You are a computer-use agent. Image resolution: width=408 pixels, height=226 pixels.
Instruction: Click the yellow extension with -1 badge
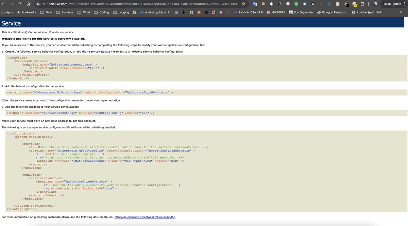point(346,4)
